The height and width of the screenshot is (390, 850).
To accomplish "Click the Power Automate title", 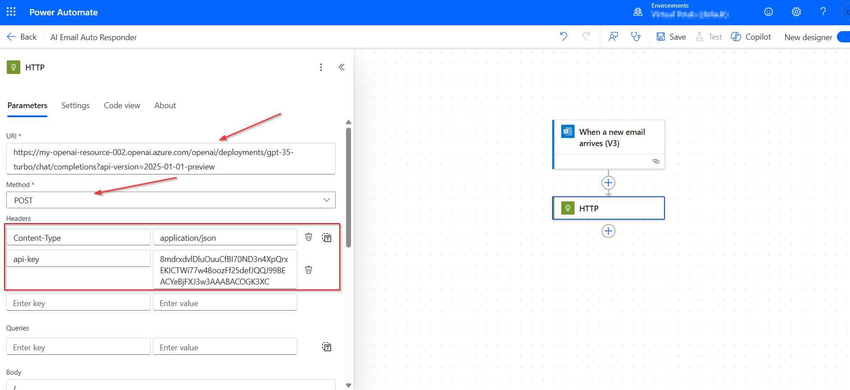I will click(x=64, y=12).
